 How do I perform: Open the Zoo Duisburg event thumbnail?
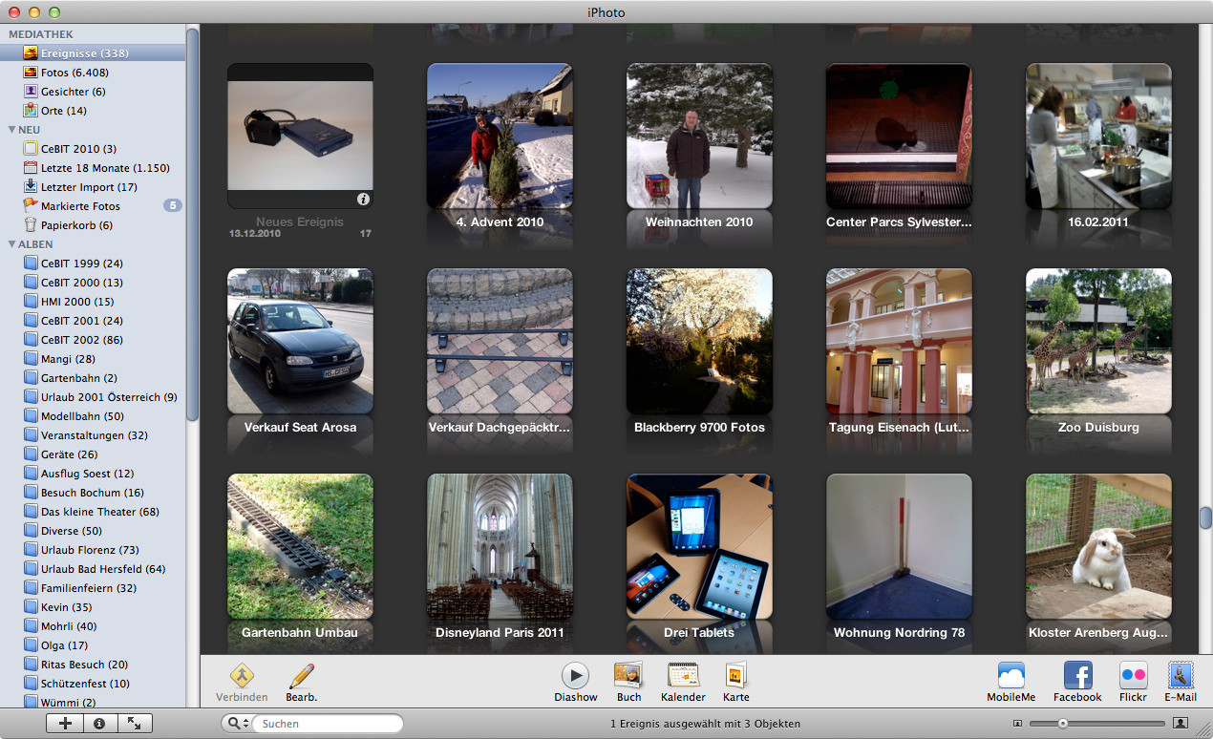tap(1098, 339)
